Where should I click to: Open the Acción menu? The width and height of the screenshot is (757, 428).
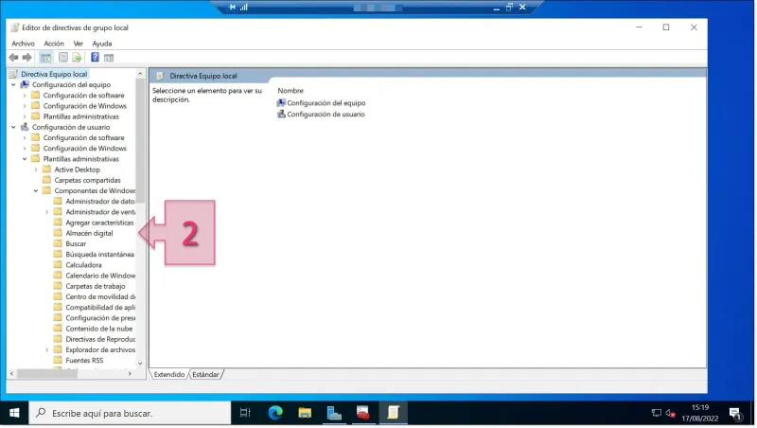coord(54,44)
